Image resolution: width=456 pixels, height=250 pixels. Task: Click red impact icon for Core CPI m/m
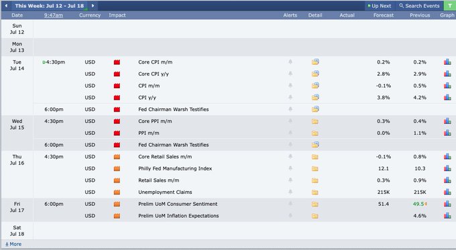pyautogui.click(x=117, y=62)
